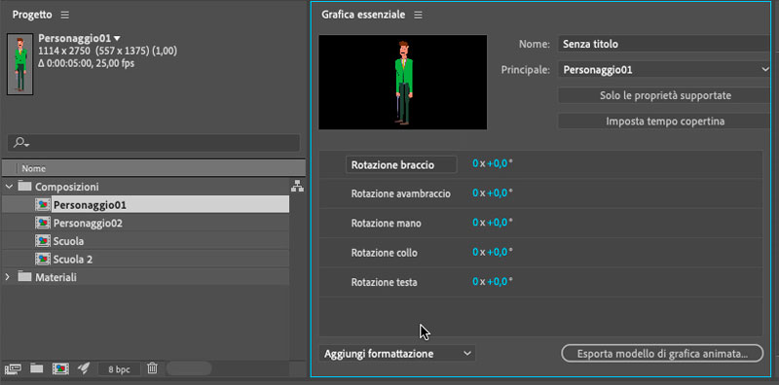Click the Grafica essenziale panel tab
The width and height of the screenshot is (779, 385).
363,15
